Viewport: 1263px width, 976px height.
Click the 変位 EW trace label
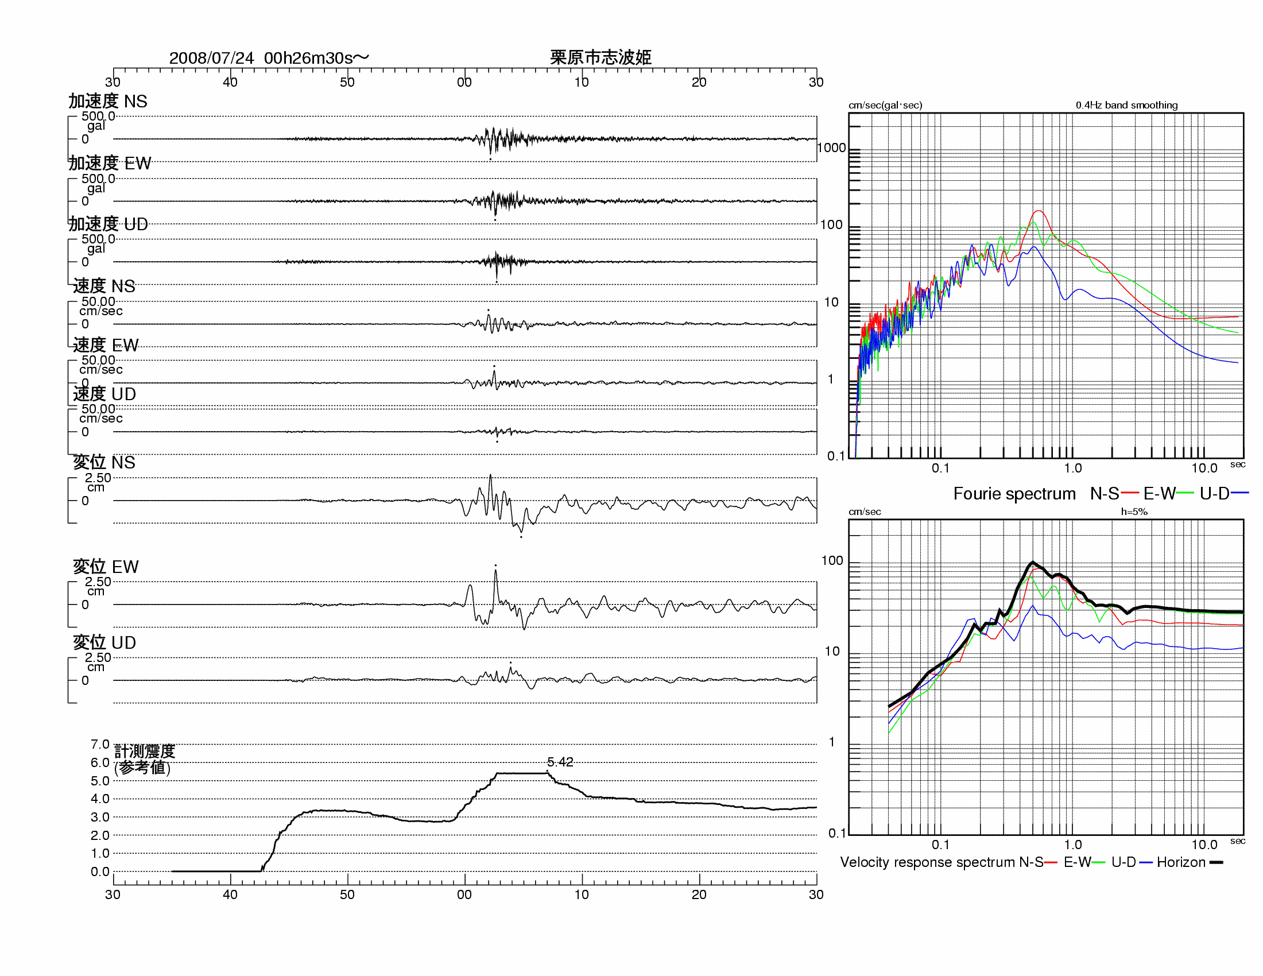105,566
